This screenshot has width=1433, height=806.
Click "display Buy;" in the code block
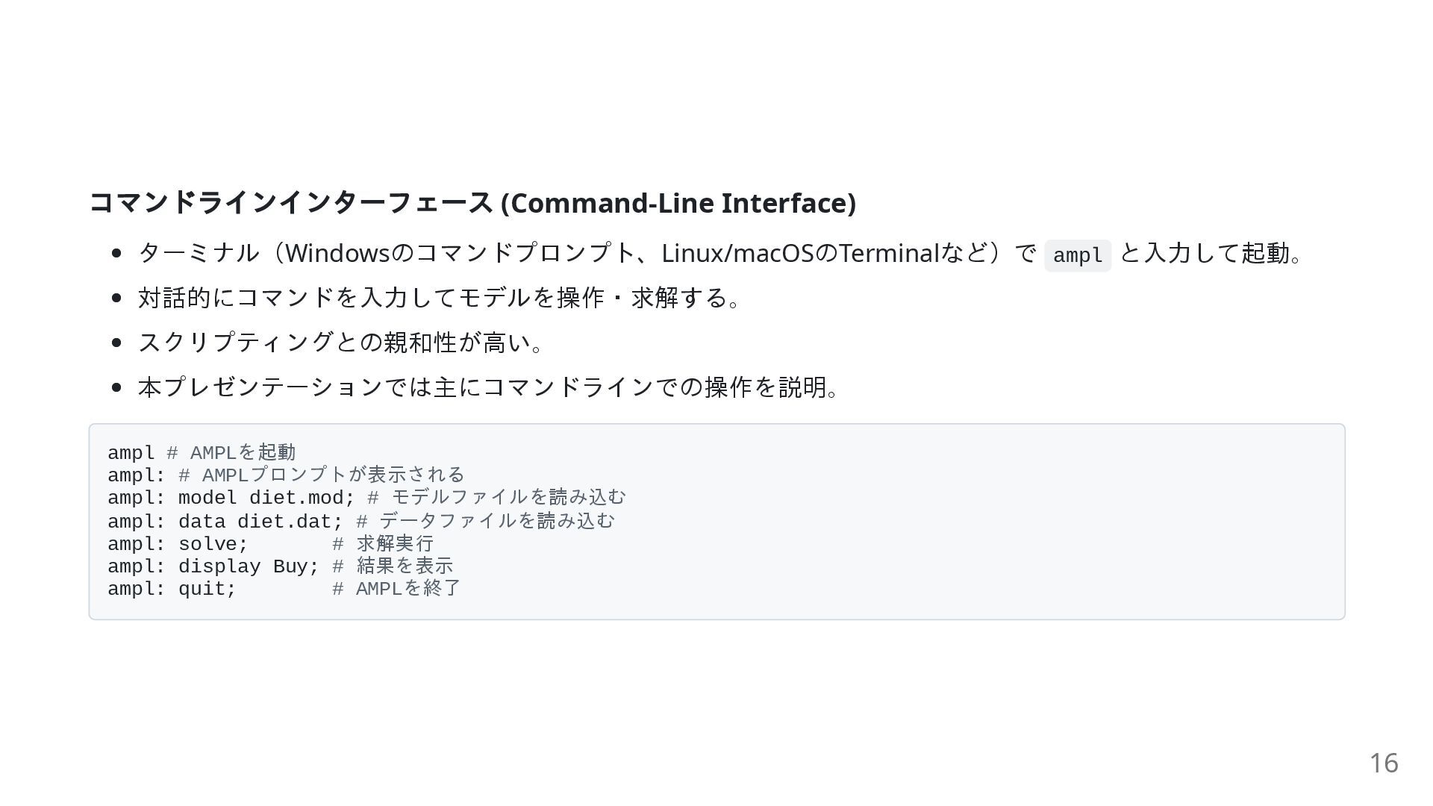(249, 566)
